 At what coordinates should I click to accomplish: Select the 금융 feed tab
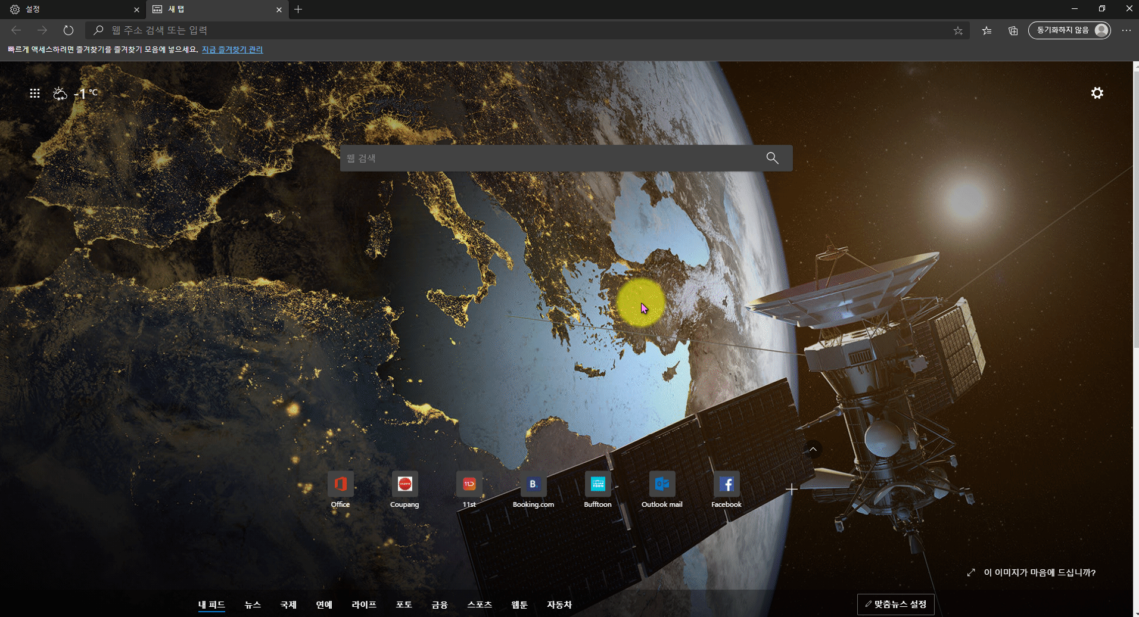pos(440,604)
